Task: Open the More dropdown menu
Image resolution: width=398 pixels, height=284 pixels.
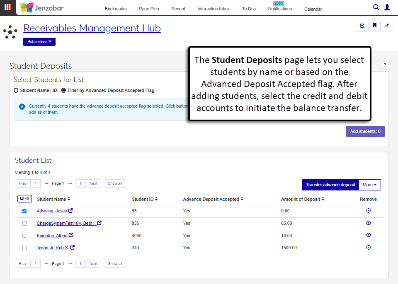Action: [x=369, y=185]
